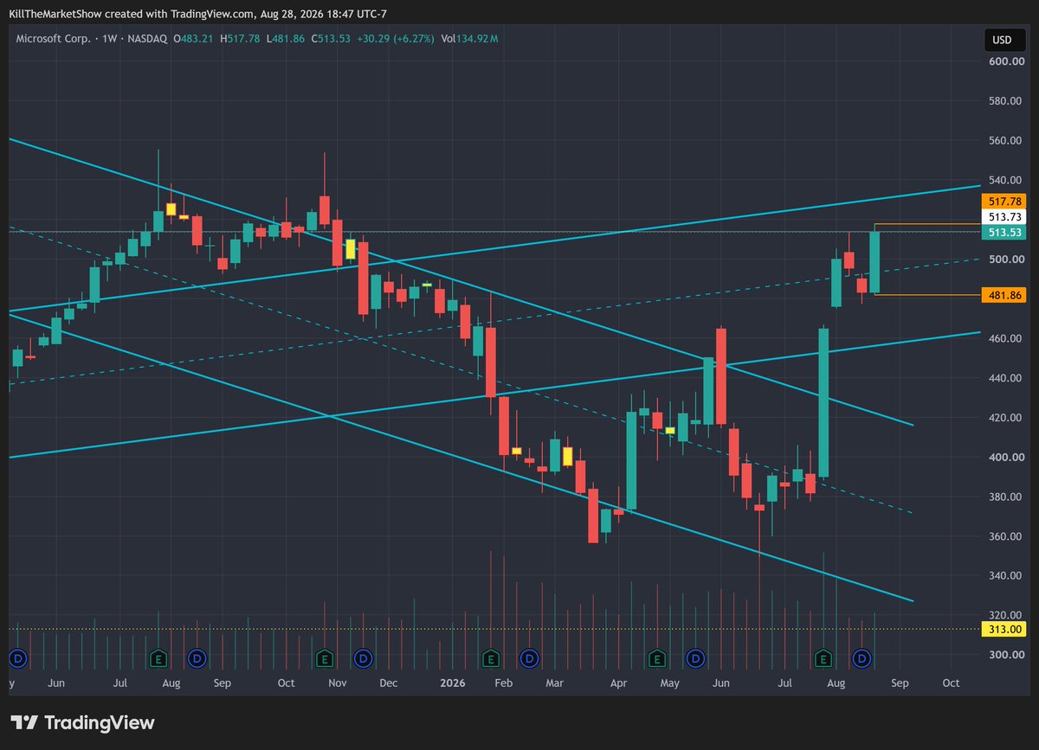This screenshot has width=1039, height=750.
Task: Click the earnings E marker left of Nov
Action: (x=324, y=659)
